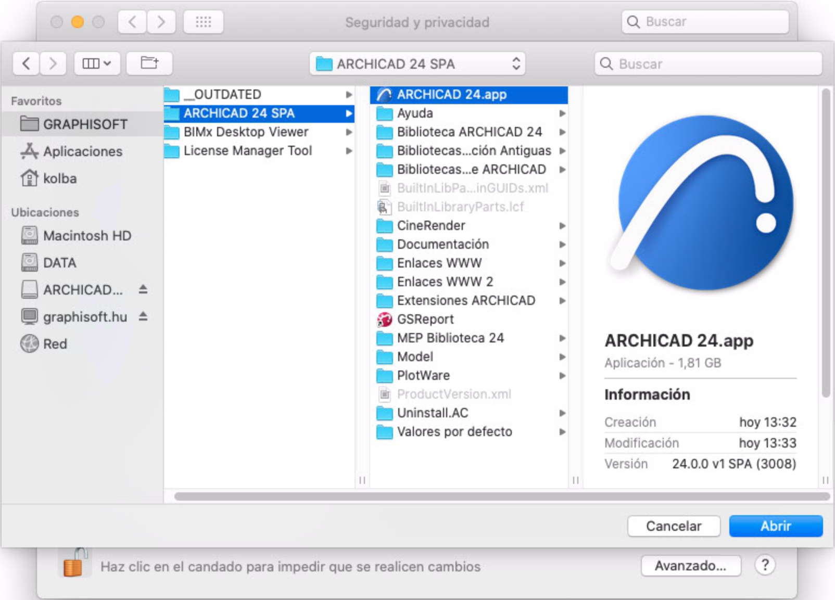The height and width of the screenshot is (600, 835).
Task: Click the new folder icon in toolbar
Action: point(149,63)
